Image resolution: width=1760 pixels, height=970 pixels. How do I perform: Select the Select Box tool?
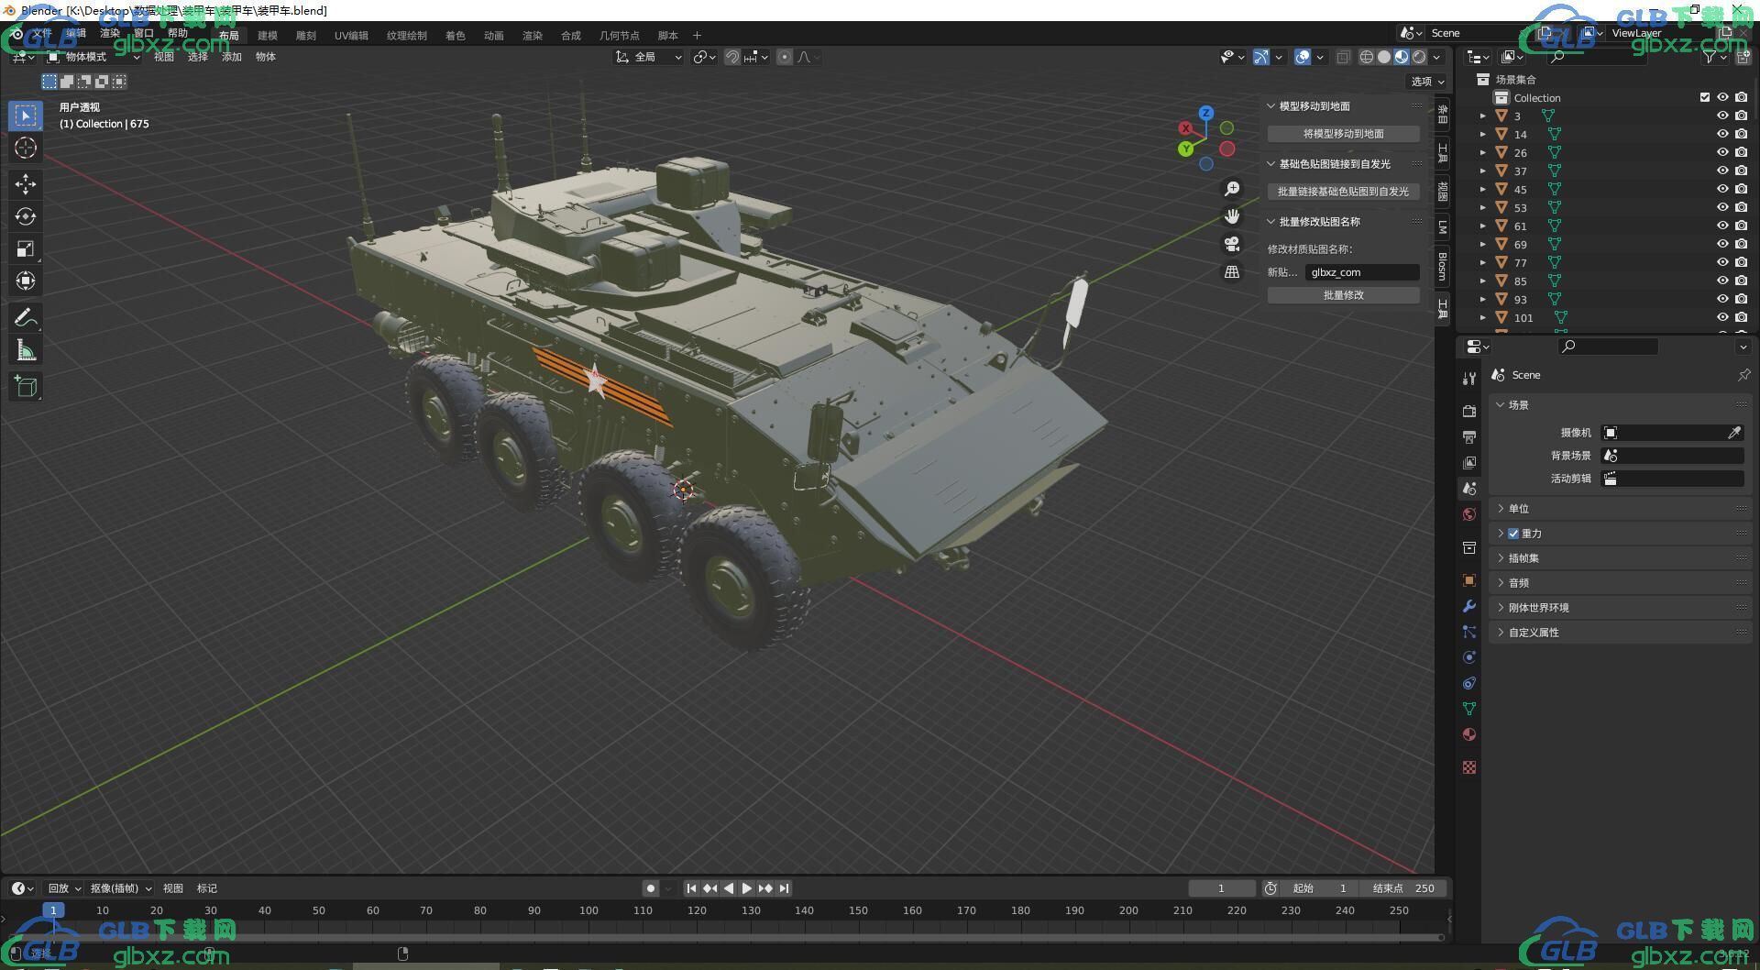(x=26, y=116)
